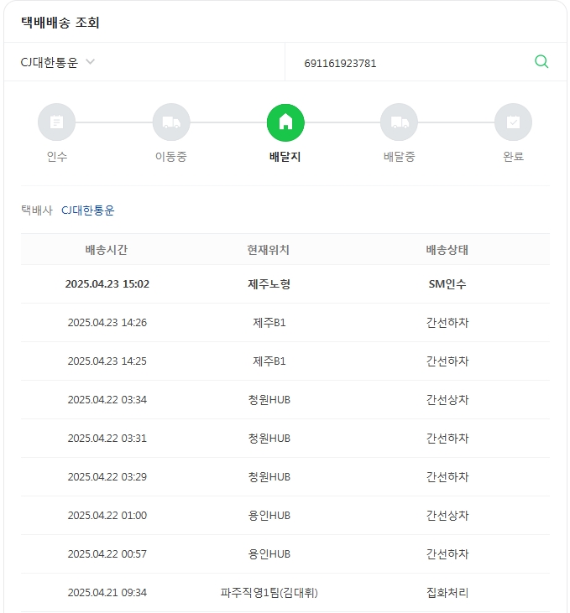Click the 배달지 step label
This screenshot has width=570, height=613.
coord(285,157)
